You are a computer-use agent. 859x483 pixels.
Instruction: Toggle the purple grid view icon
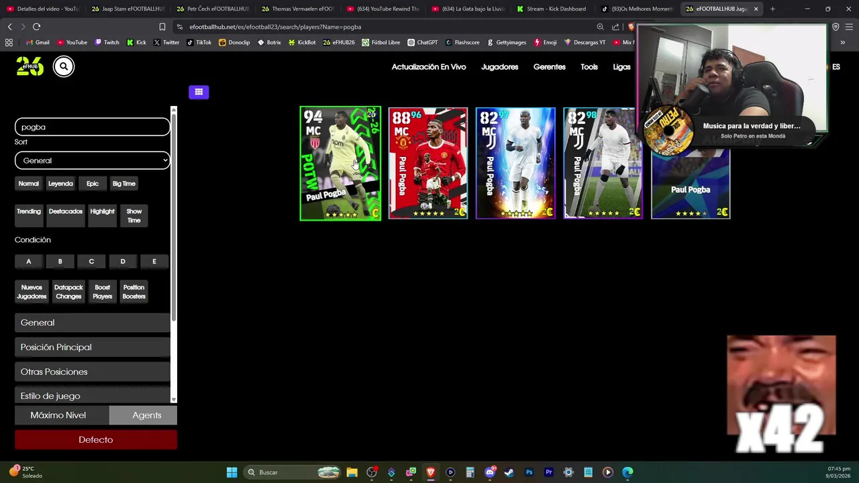click(199, 92)
